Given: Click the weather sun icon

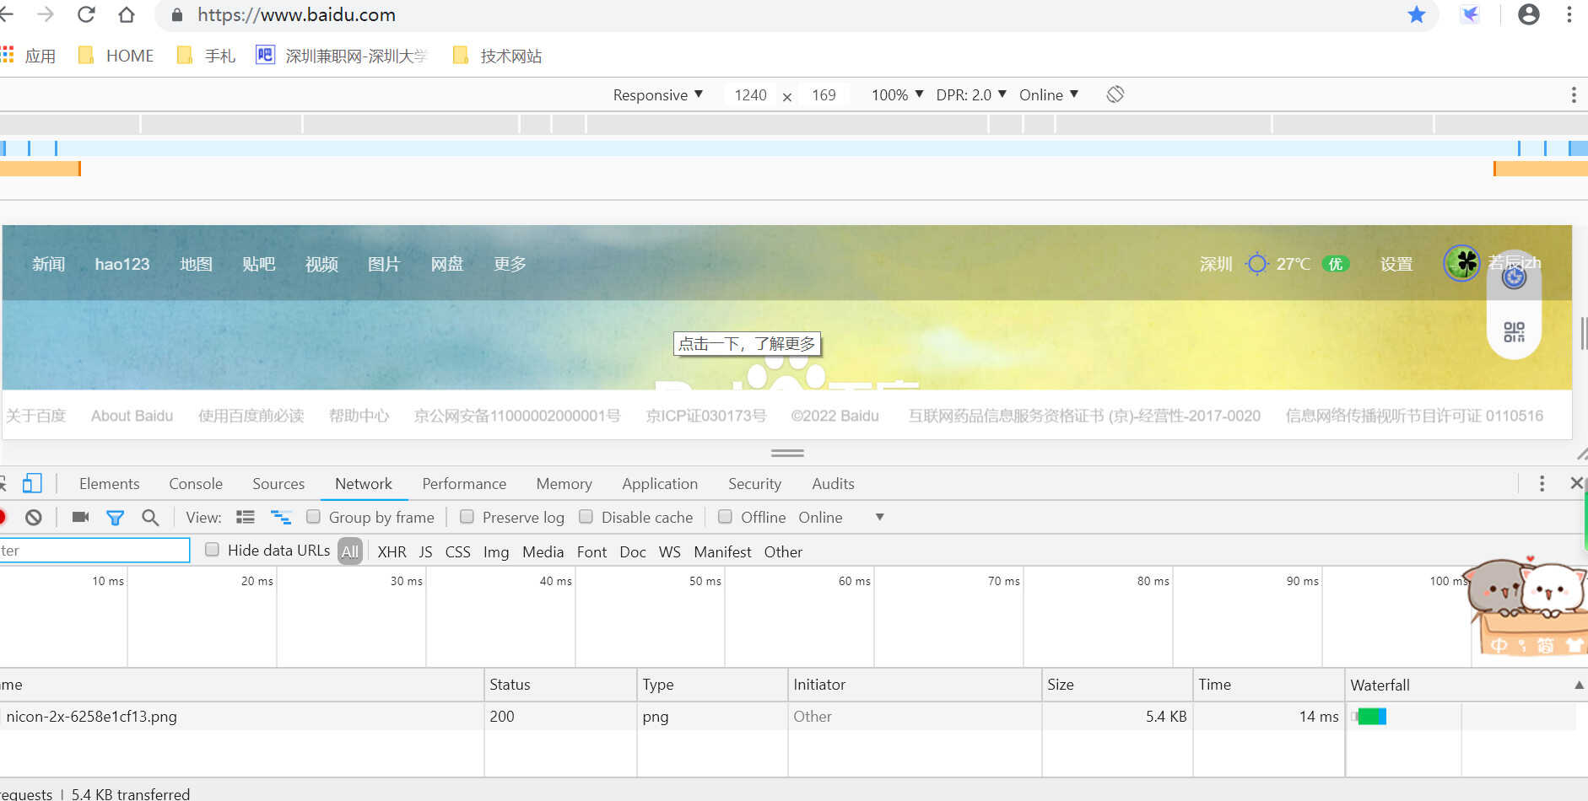Looking at the screenshot, I should (x=1256, y=264).
